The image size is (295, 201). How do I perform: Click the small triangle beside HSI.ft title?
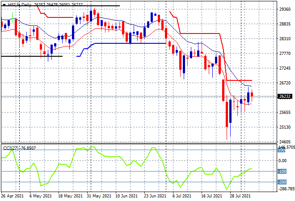(4, 5)
